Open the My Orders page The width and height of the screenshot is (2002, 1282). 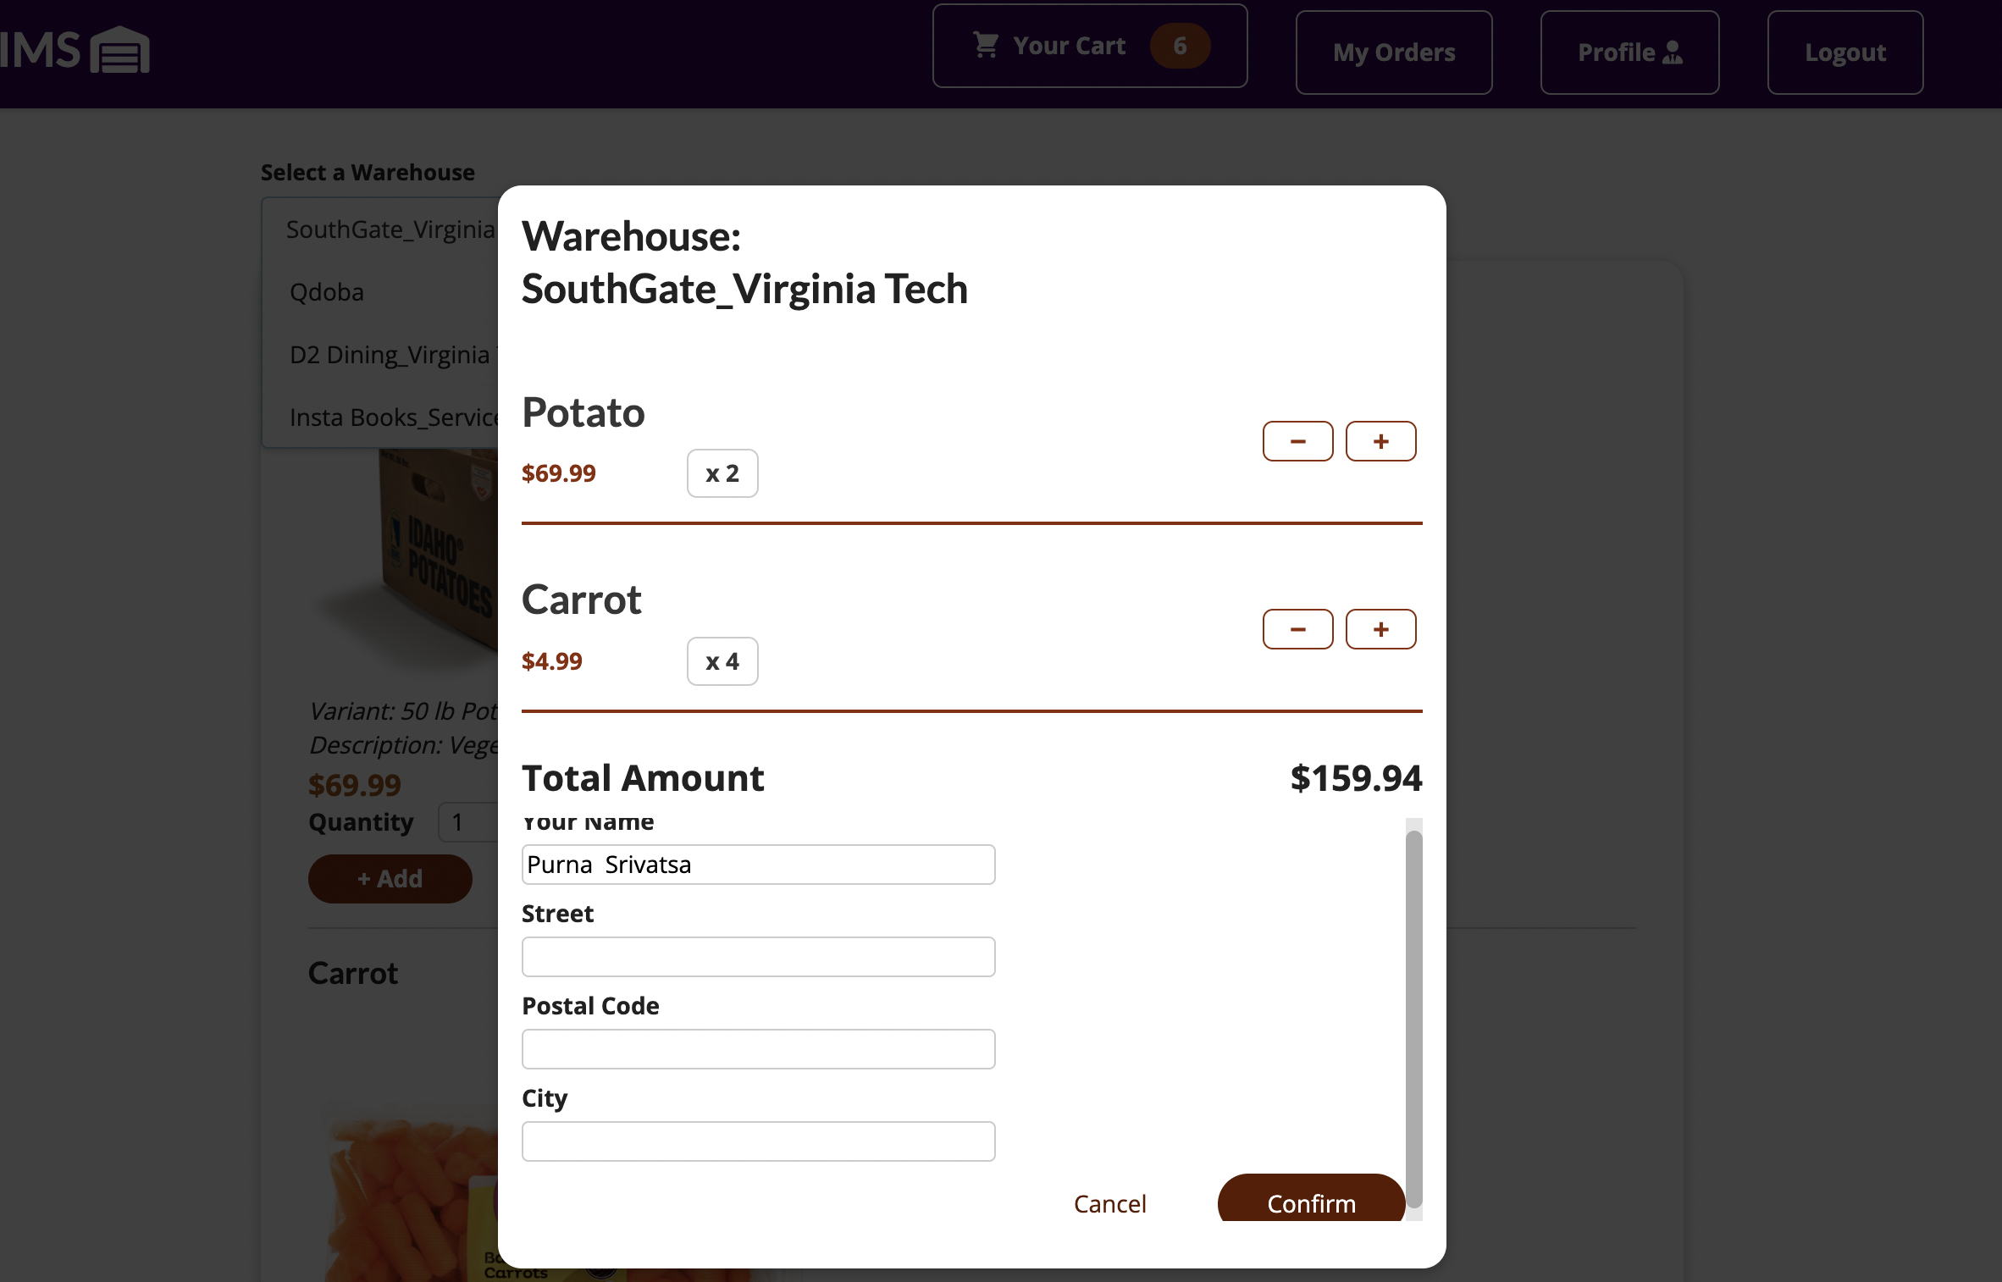(1393, 52)
